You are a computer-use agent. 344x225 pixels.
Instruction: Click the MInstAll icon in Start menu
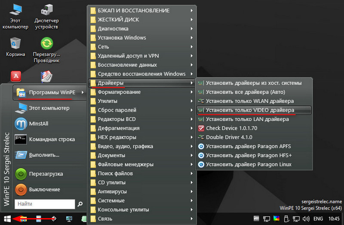click(21, 124)
